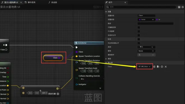
Task: Switch to the 事件图表 tab
Action: [30, 2]
